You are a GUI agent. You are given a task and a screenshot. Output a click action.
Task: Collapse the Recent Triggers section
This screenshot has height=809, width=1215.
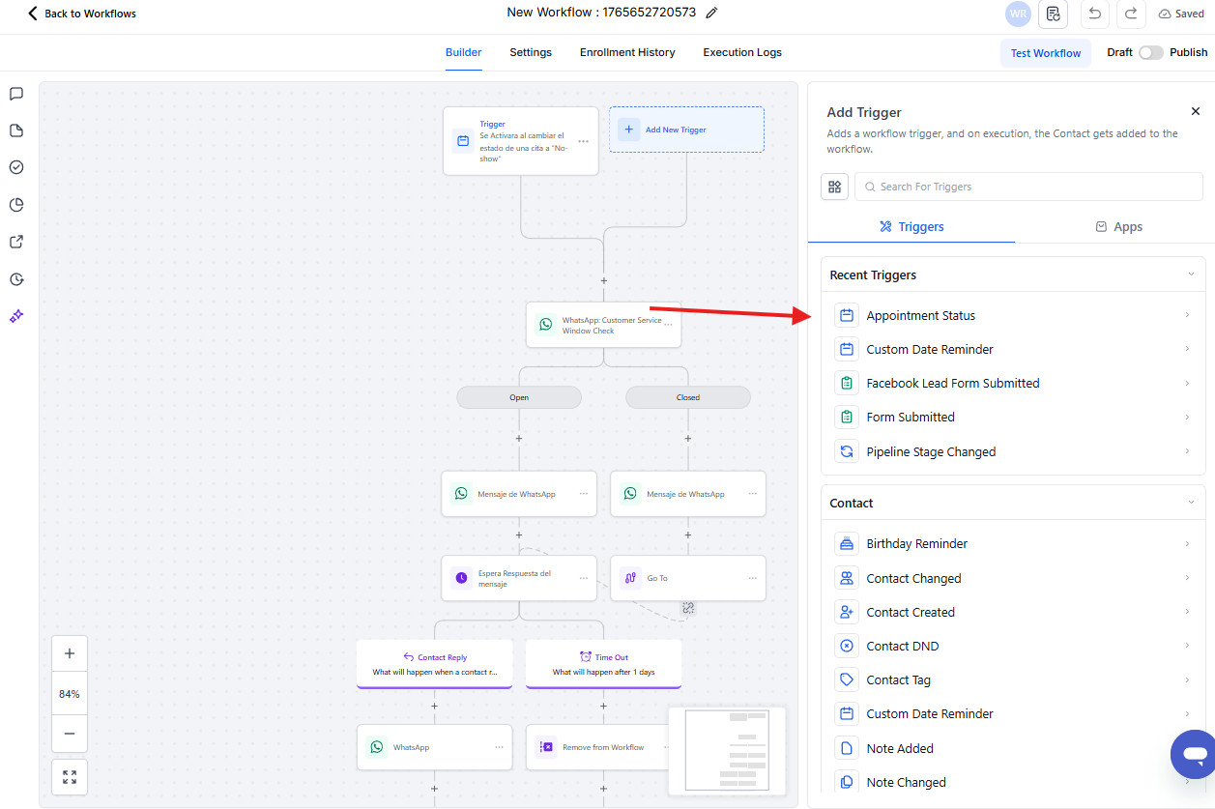(1191, 274)
